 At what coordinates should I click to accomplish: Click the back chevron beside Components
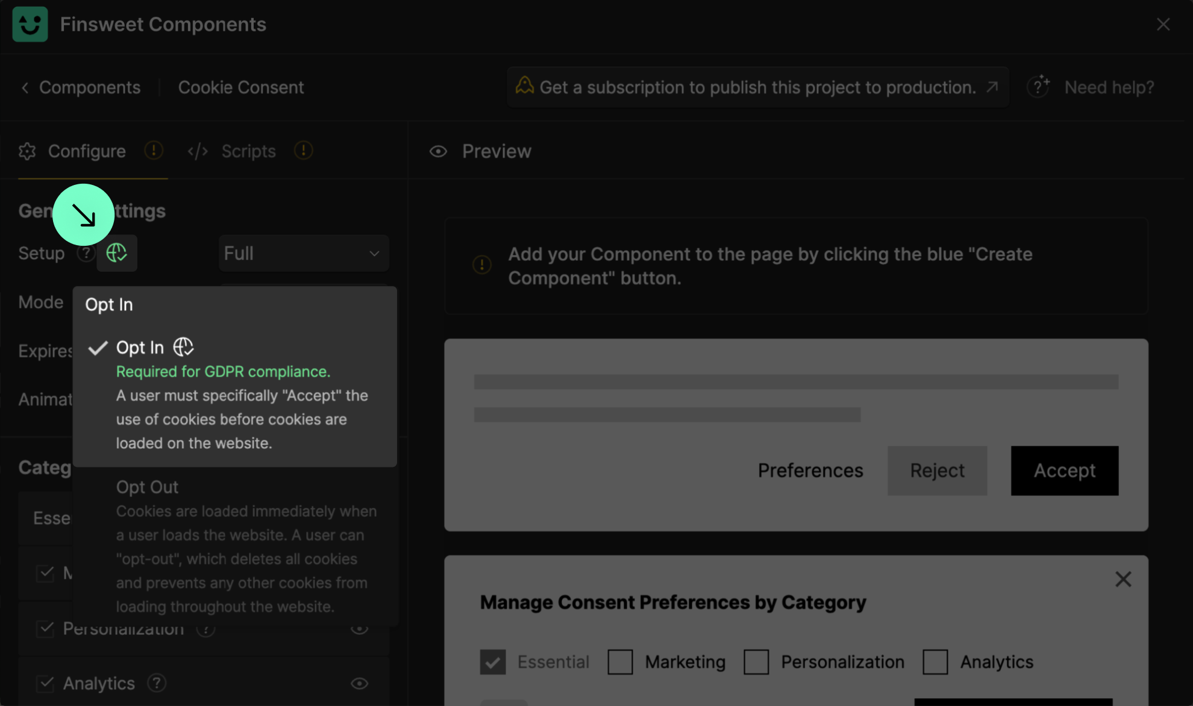(x=25, y=88)
